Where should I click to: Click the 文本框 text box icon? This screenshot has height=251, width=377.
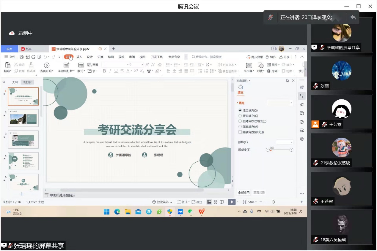249,65
